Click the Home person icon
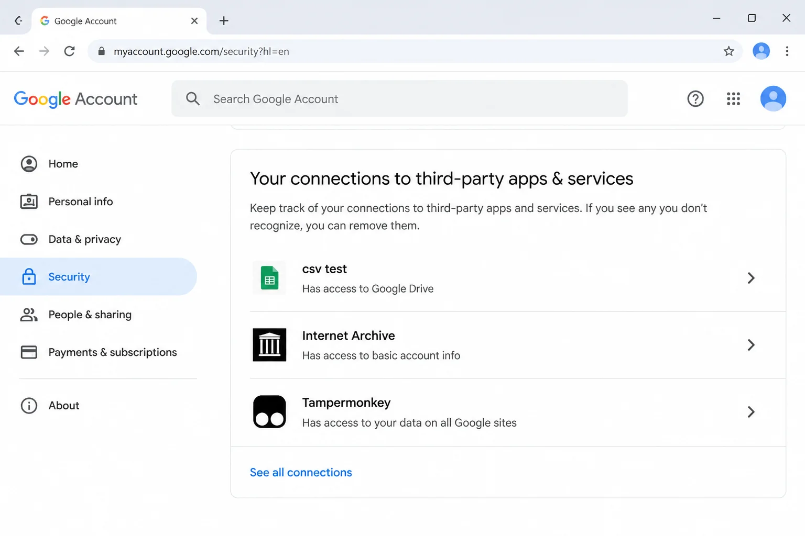This screenshot has width=805, height=536. [x=29, y=164]
